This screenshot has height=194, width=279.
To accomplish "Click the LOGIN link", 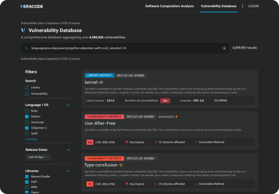I will point(253,6).
